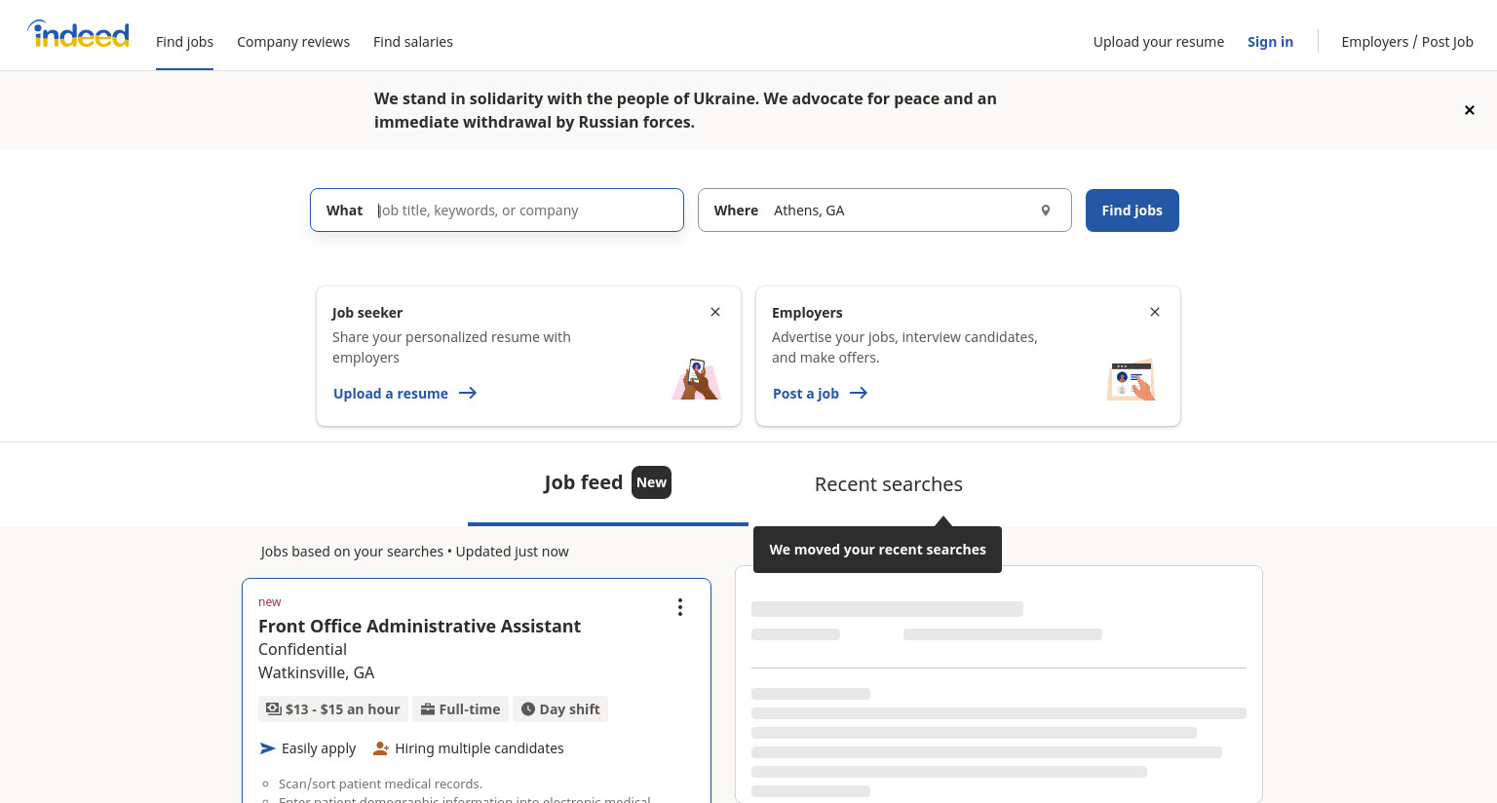Open Front Office Administrative Assistant job title

point(419,627)
